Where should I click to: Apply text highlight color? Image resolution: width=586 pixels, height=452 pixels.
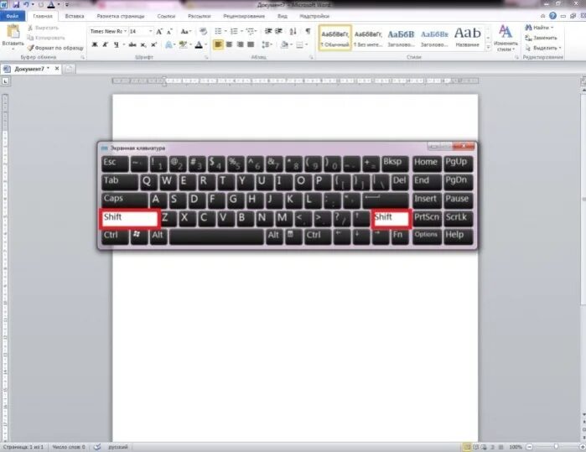pyautogui.click(x=183, y=44)
